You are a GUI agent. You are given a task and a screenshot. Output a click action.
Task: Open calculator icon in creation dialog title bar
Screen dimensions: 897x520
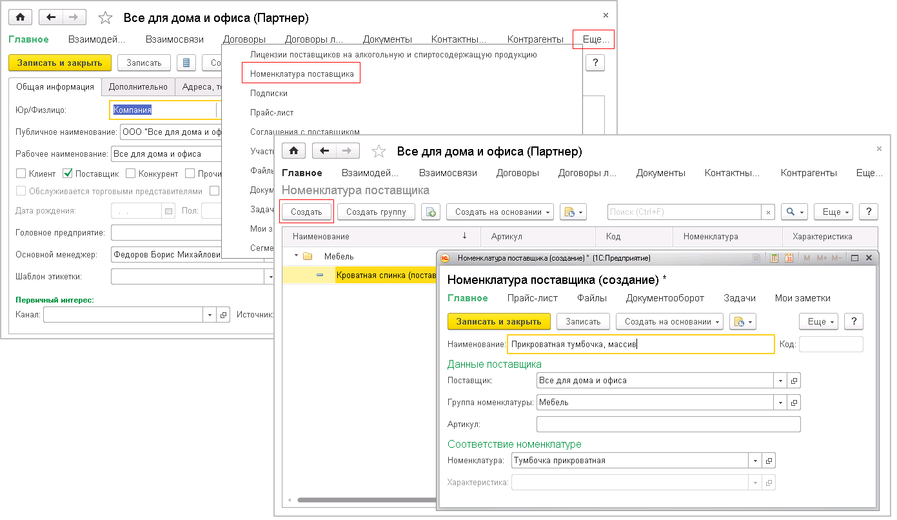(x=774, y=258)
